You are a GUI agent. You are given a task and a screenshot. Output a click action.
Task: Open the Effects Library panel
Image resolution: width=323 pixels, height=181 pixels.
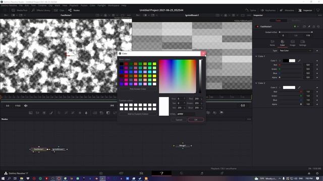[x=41, y=10]
